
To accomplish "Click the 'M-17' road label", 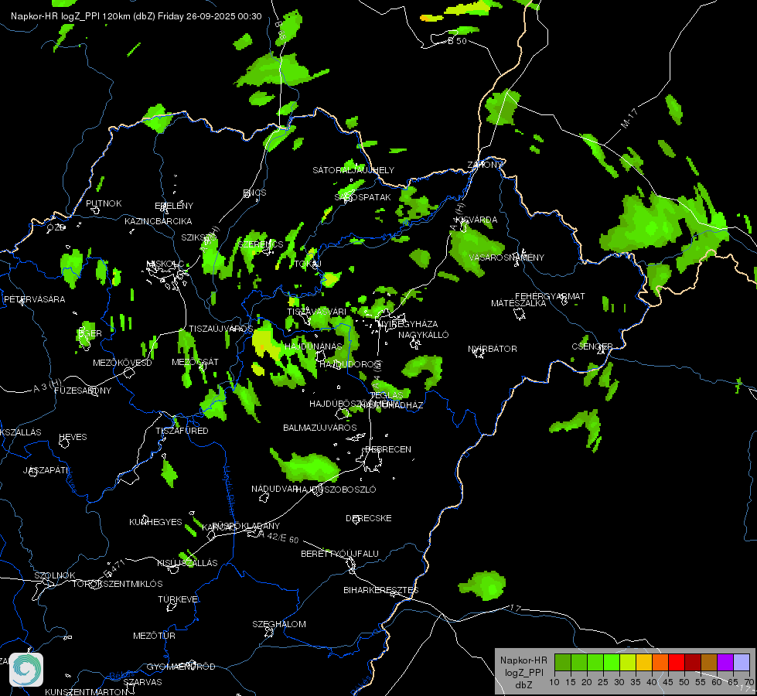I will coord(629,119).
